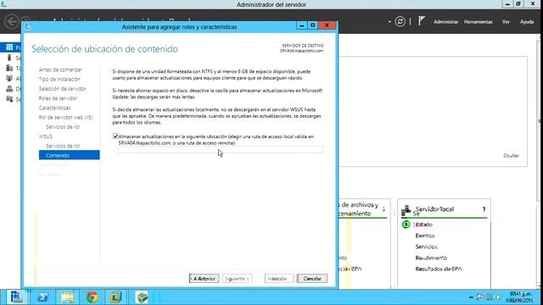Open the notifications flag icon
The width and height of the screenshot is (543, 305).
421,21
